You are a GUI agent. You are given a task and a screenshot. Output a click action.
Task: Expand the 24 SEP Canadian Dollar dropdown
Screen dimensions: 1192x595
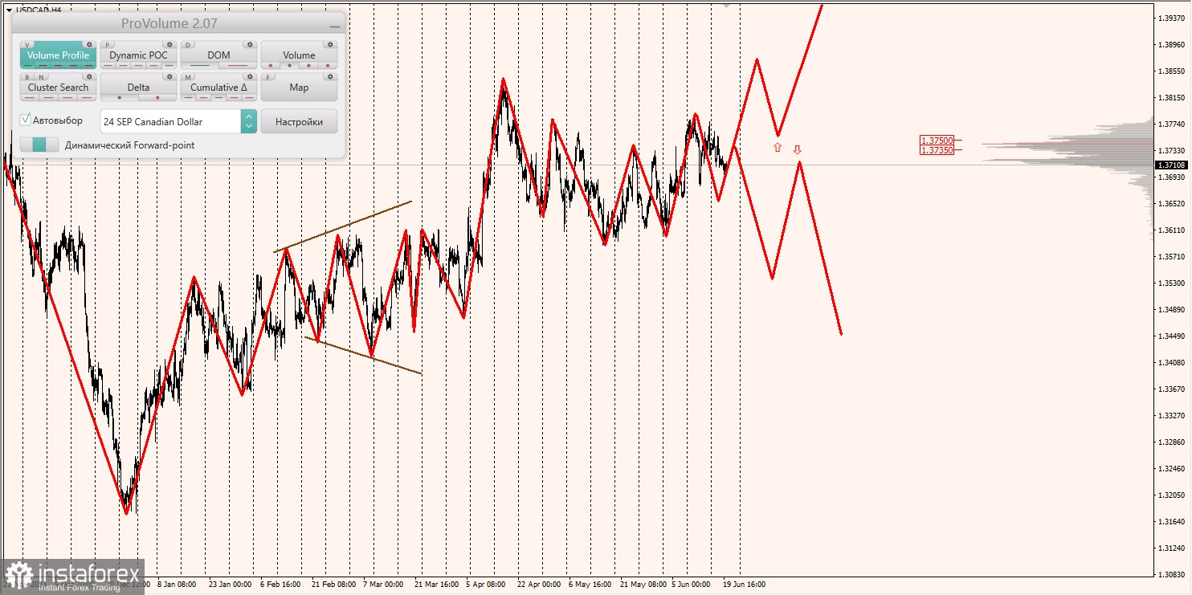click(248, 121)
